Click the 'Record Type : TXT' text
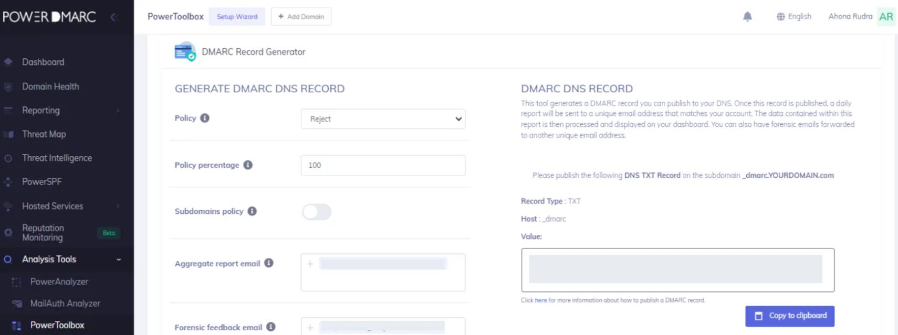 tap(550, 201)
